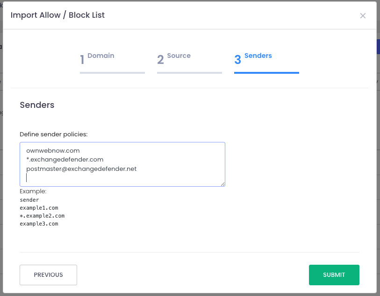The image size is (380, 296).
Task: Place cursor on the ownwebnow.com line
Action: pos(53,150)
